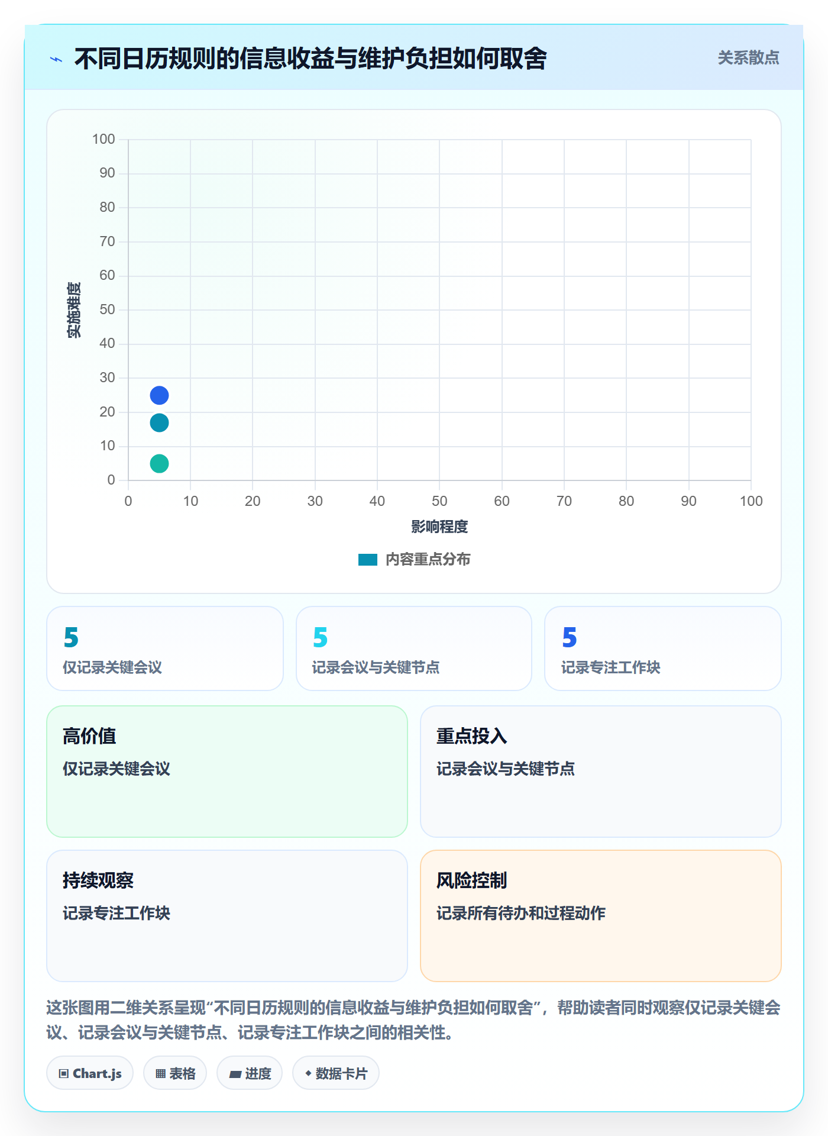Image resolution: width=828 pixels, height=1136 pixels.
Task: Select the 风险控制 quadrant card
Action: click(x=601, y=916)
